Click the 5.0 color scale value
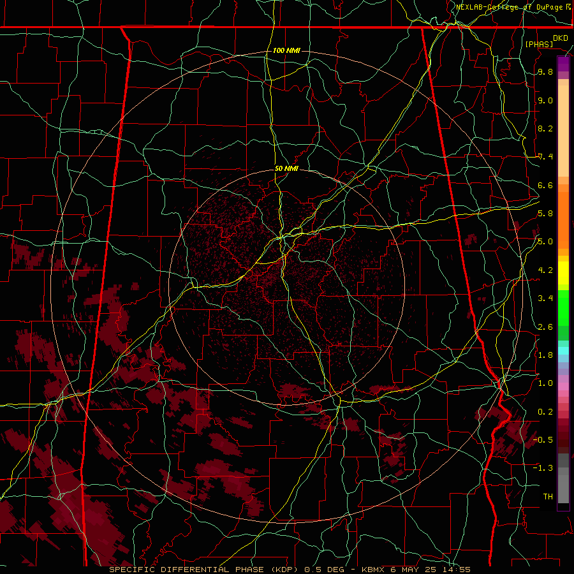Viewport: 574px width, 574px height. click(545, 242)
